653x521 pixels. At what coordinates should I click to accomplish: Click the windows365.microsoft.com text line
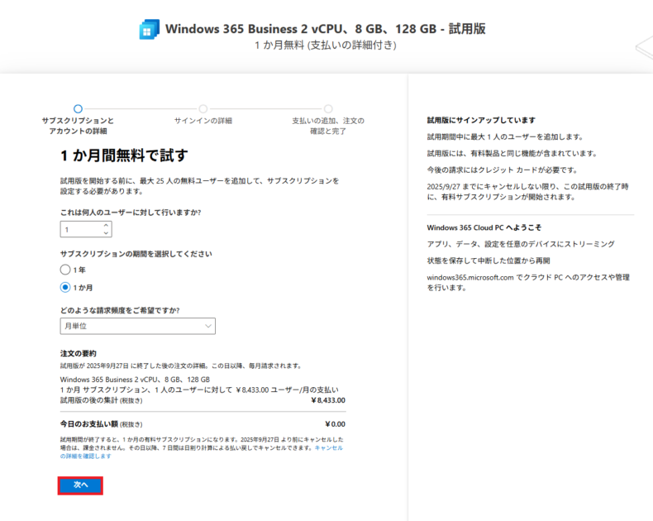528,282
